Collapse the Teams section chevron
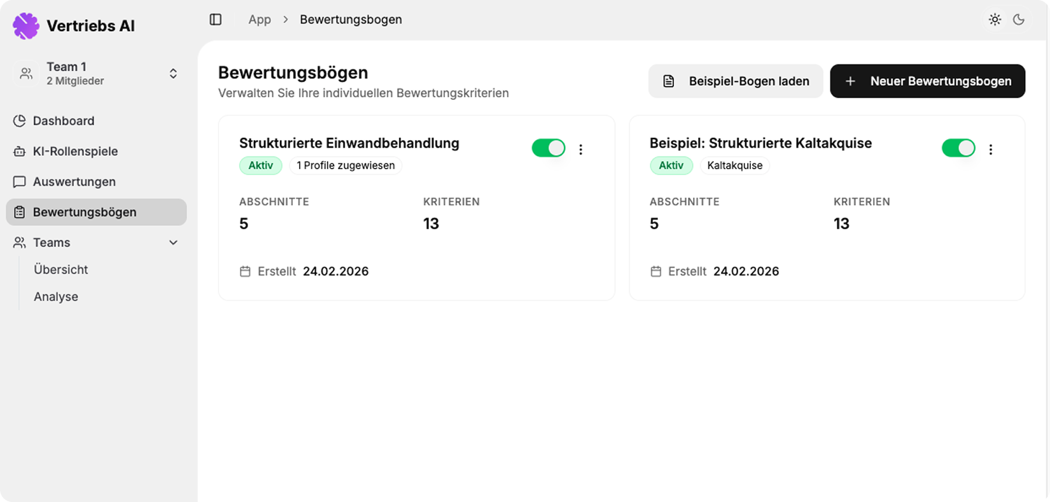This screenshot has height=502, width=1050. 173,243
